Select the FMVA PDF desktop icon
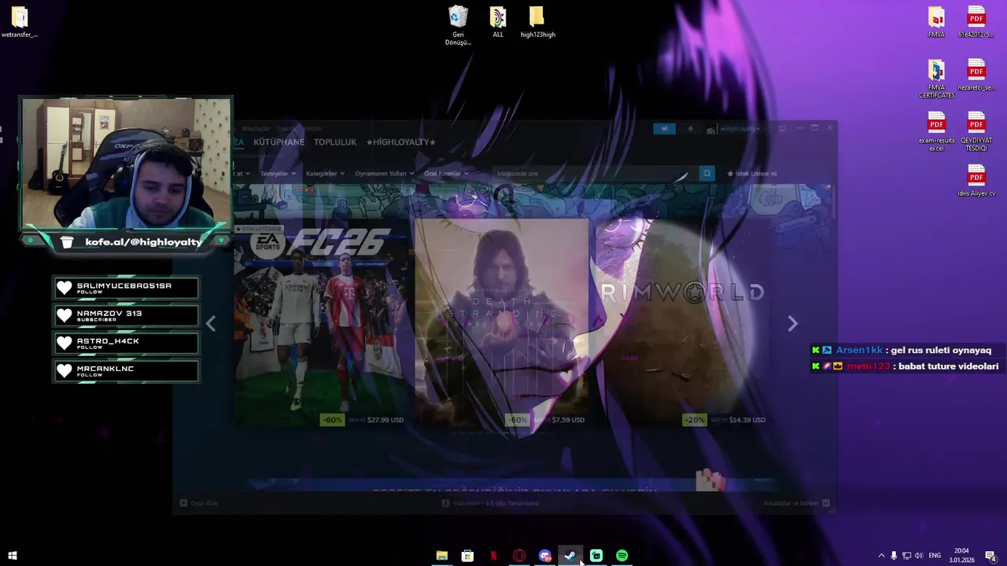Screen dimensions: 1007x566 pos(936,23)
